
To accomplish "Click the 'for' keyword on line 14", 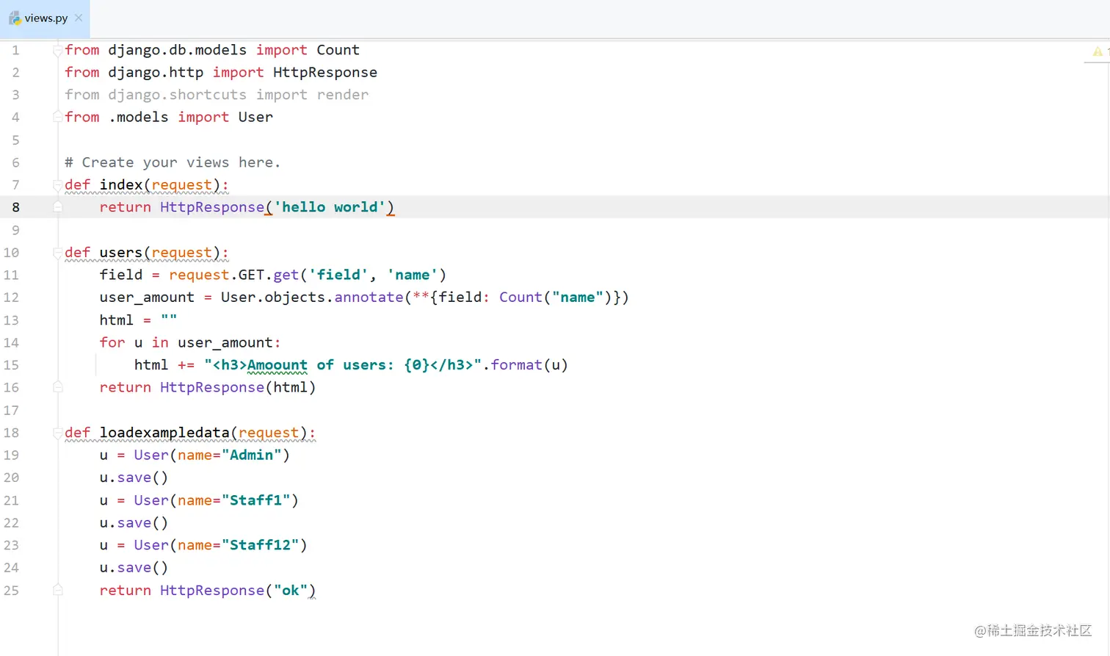I will coord(112,342).
